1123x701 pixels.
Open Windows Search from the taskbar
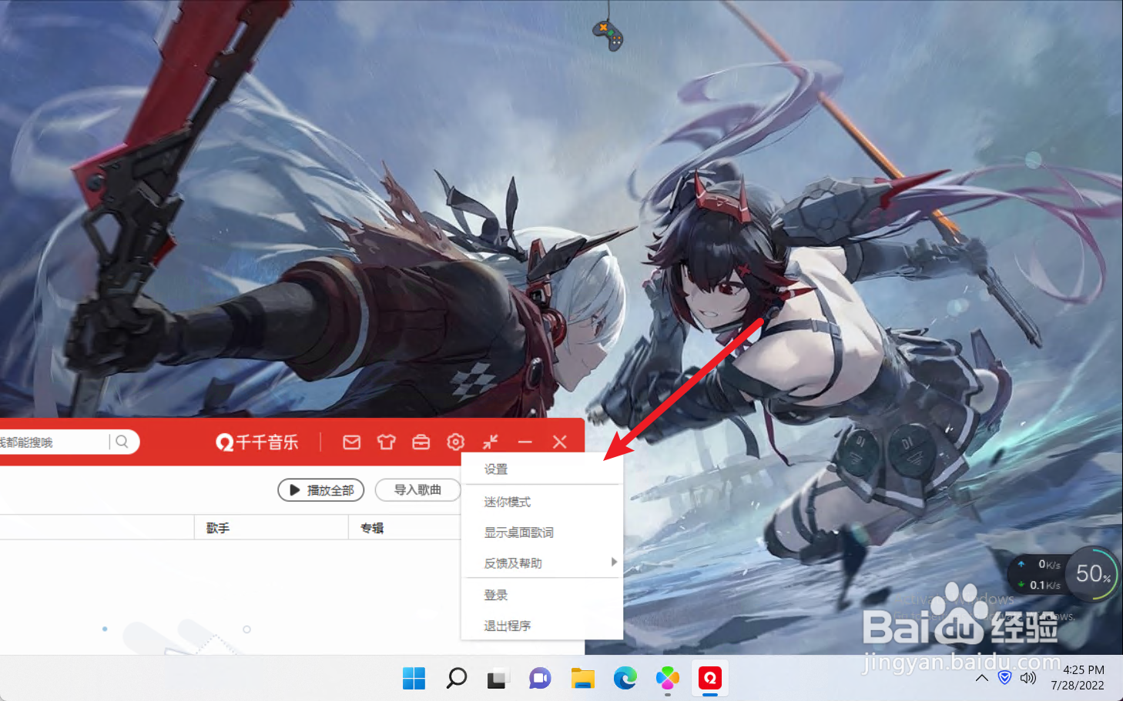click(456, 678)
